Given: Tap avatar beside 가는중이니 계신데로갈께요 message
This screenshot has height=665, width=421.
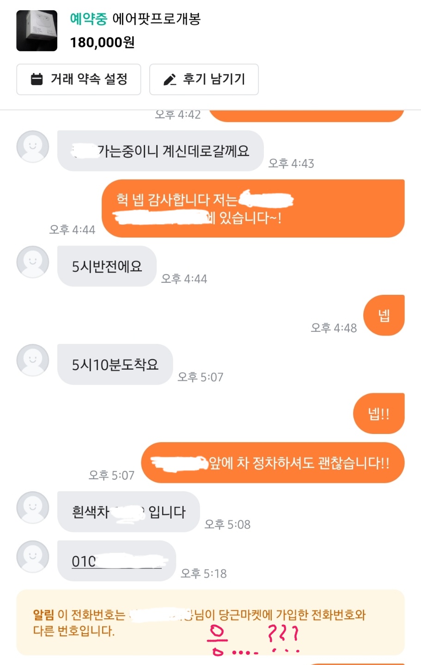Looking at the screenshot, I should (x=33, y=146).
